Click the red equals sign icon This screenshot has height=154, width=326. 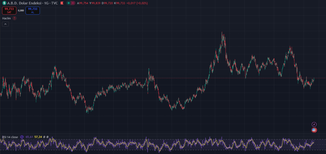tap(73, 3)
